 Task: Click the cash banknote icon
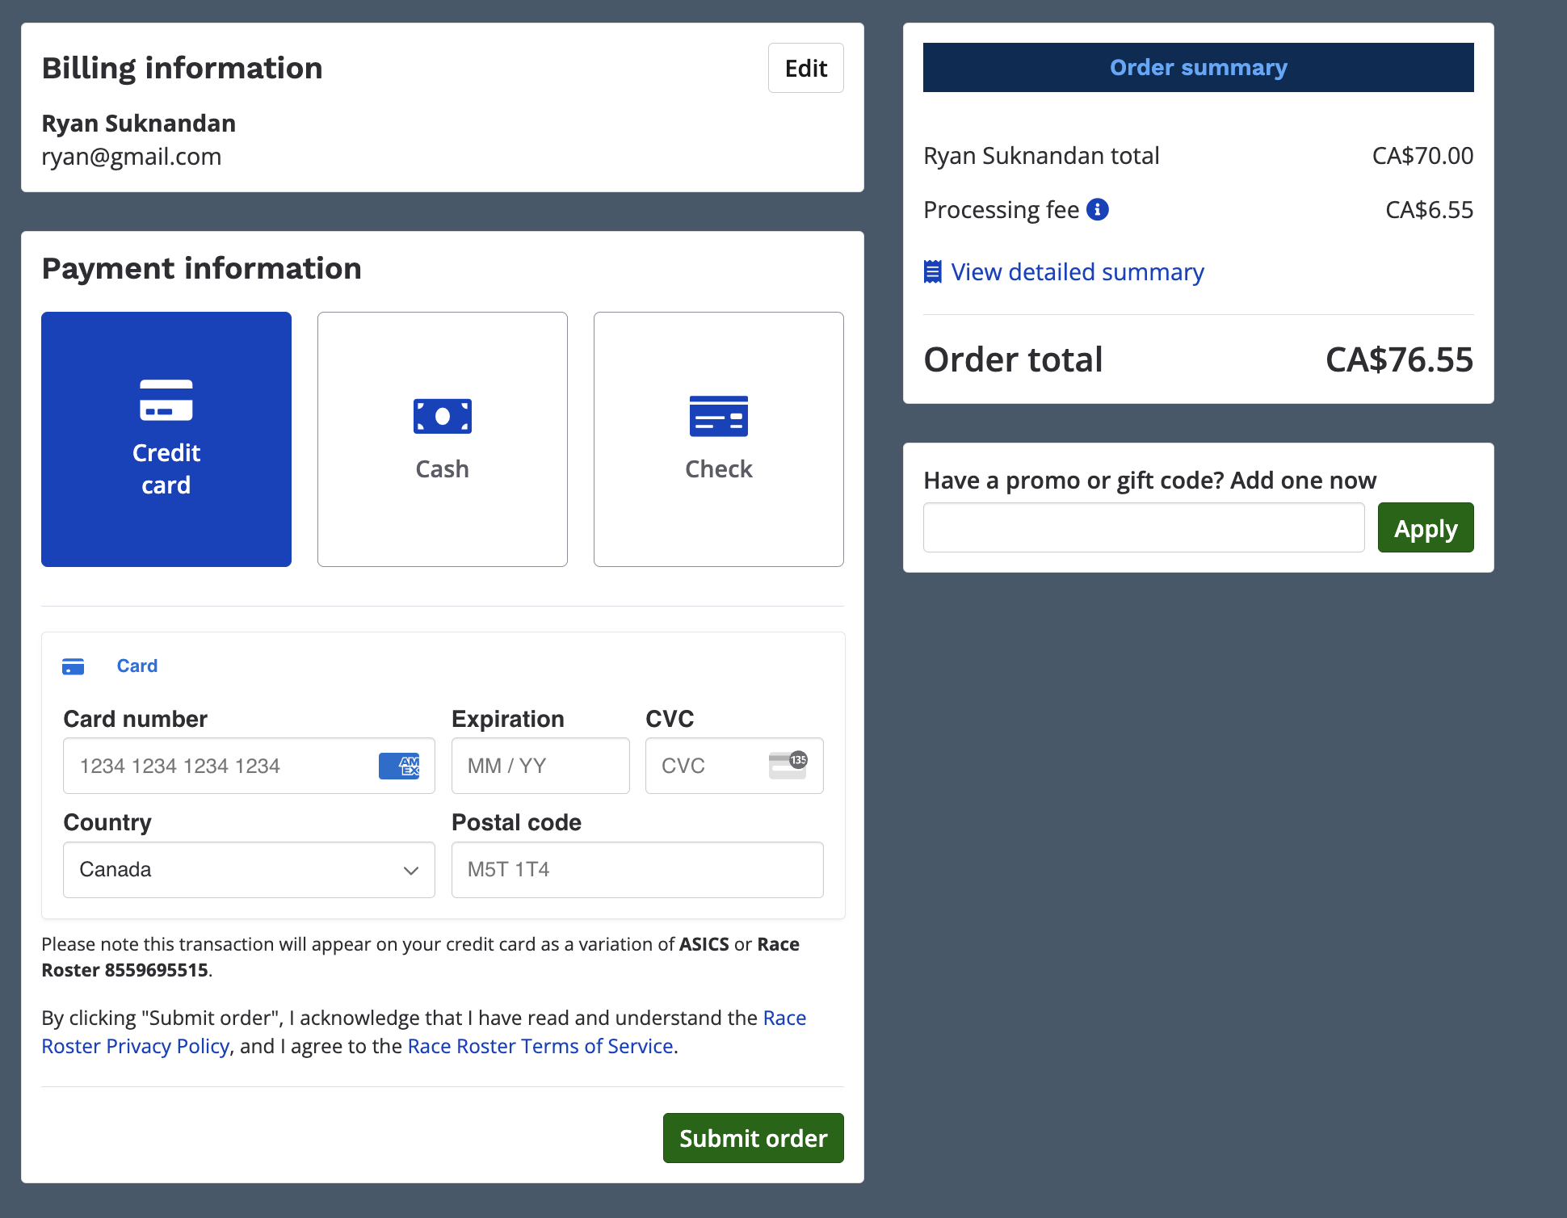point(443,417)
